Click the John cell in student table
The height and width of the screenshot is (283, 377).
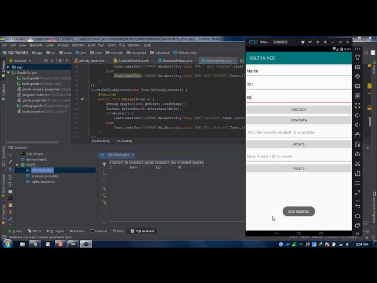133,167
